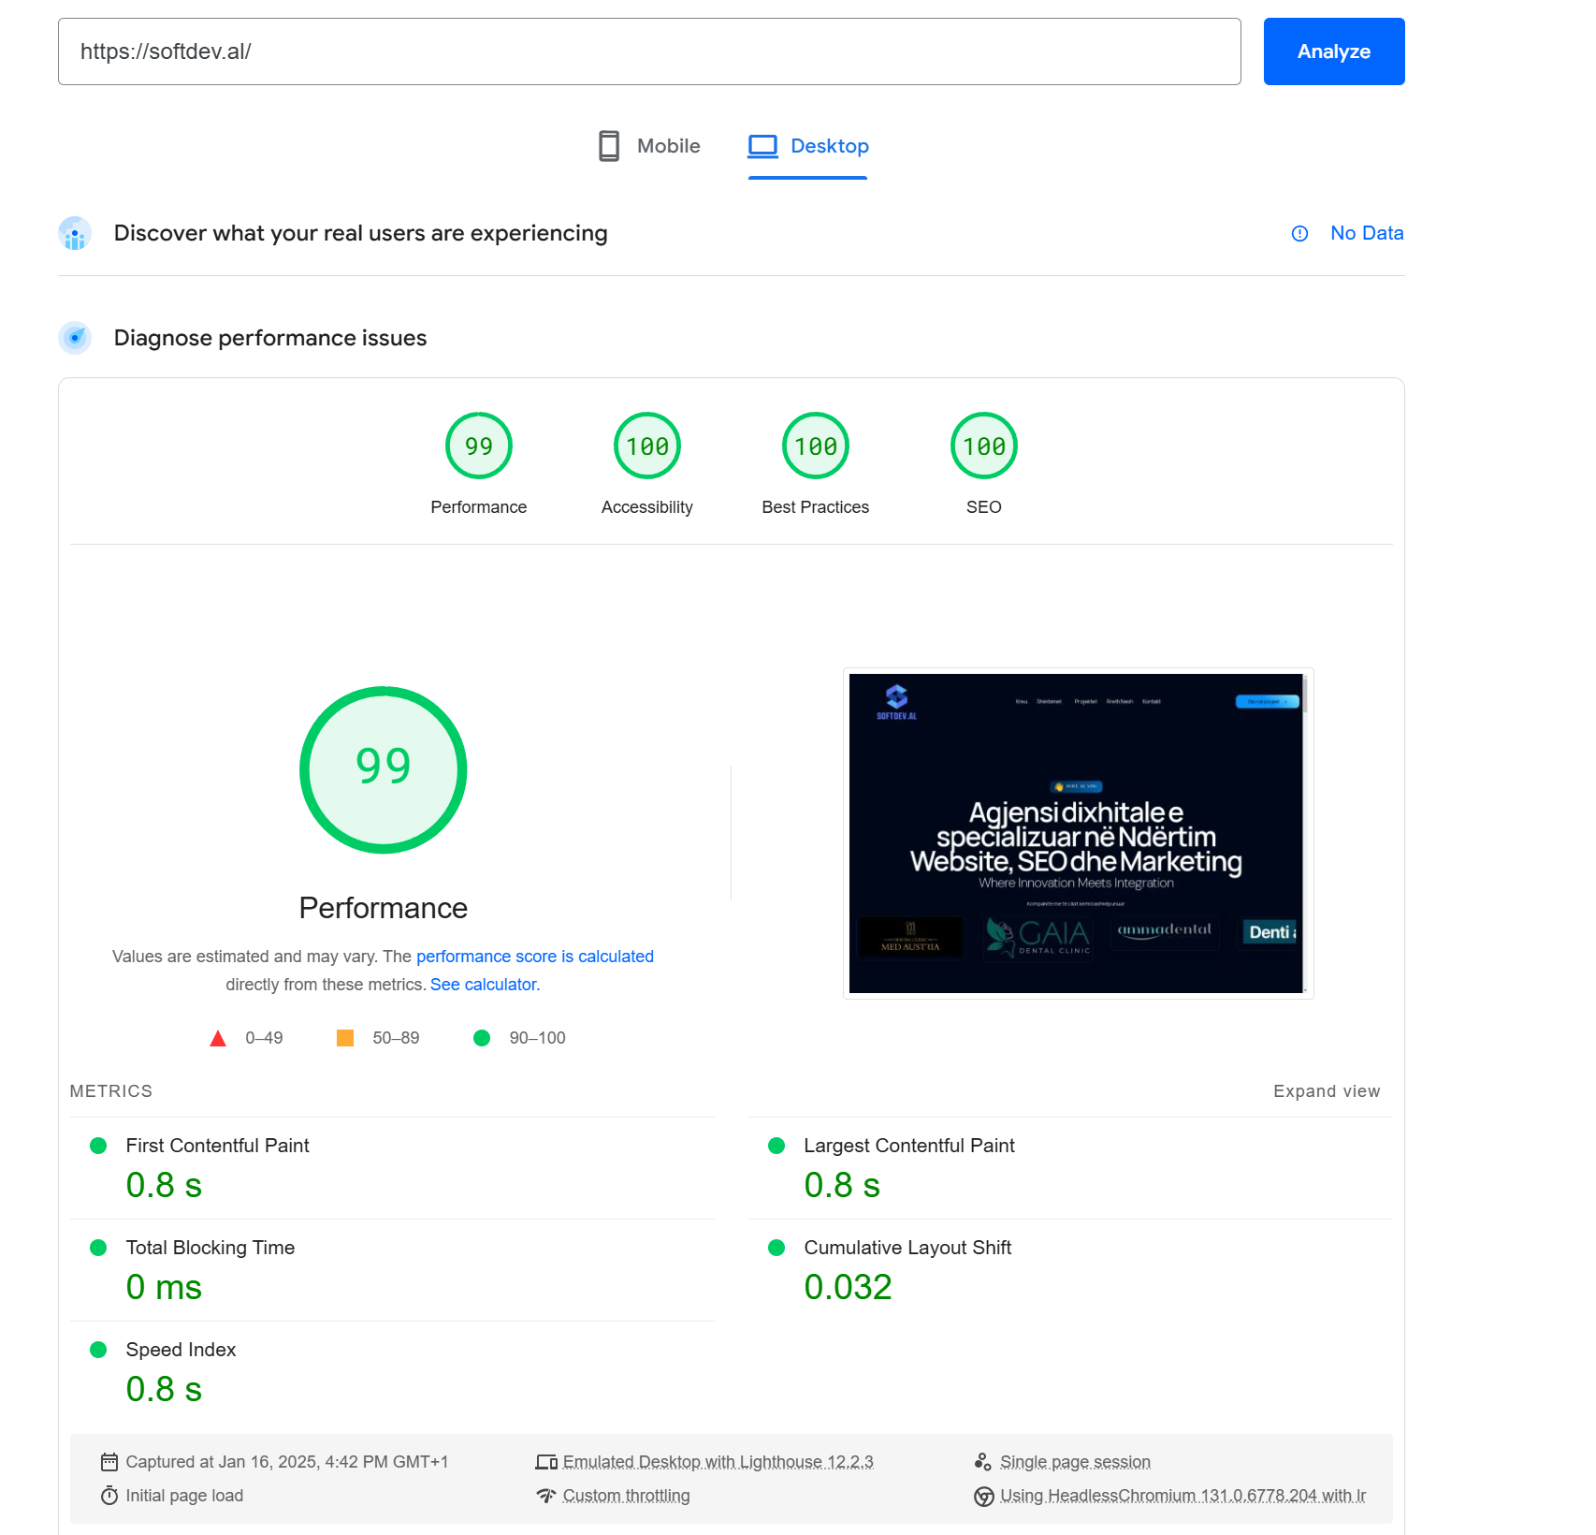
Task: Click the large 99 Performance gauge
Action: [x=384, y=769]
